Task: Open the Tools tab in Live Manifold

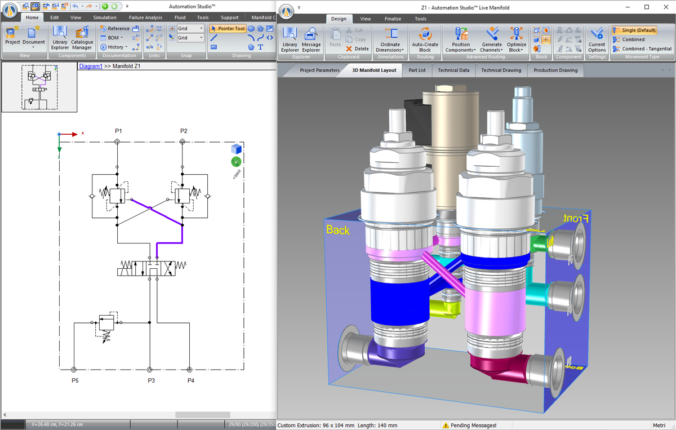Action: [x=420, y=19]
